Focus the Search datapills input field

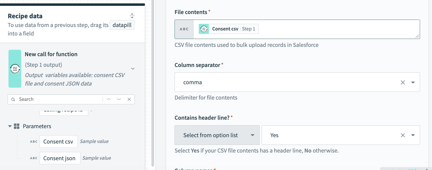(x=60, y=99)
